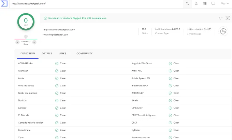Click the Clean check icon for BlockList
232x140 pixels.
[57, 101]
